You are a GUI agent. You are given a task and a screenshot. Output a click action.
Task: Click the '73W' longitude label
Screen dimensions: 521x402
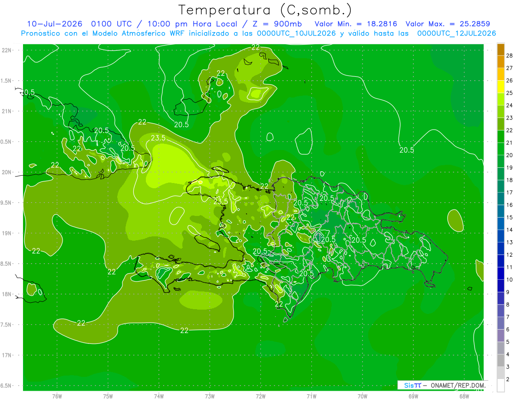pos(210,396)
